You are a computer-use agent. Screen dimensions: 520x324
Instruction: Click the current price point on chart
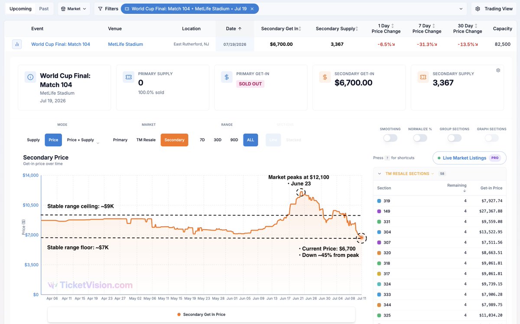point(361,237)
